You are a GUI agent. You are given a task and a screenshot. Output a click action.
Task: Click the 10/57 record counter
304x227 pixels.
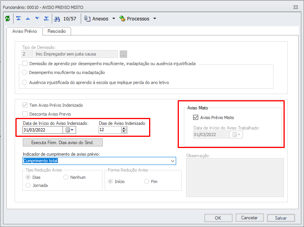click(x=70, y=19)
